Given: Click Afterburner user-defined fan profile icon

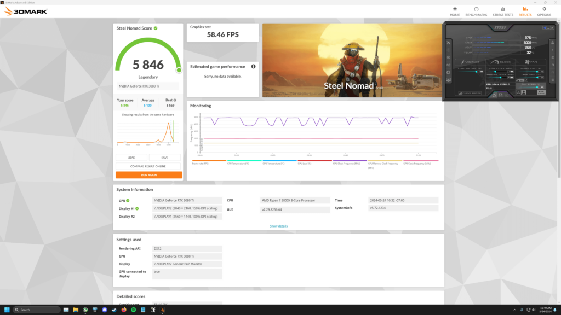Looking at the screenshot, I should (x=524, y=93).
